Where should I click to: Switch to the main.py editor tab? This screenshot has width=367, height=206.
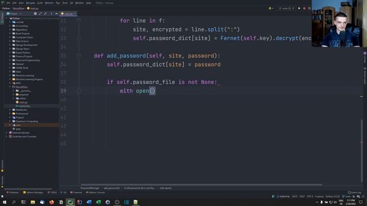click(x=68, y=14)
